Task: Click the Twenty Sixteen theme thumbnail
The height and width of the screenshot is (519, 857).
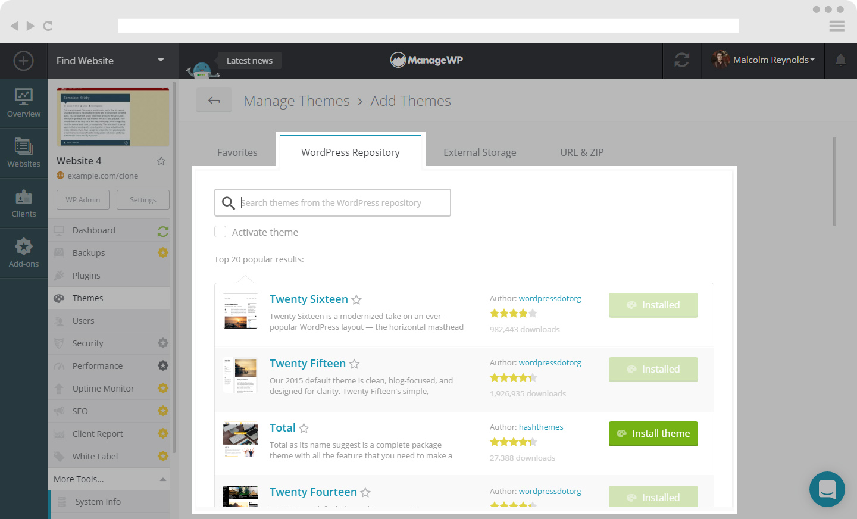Action: (x=240, y=311)
